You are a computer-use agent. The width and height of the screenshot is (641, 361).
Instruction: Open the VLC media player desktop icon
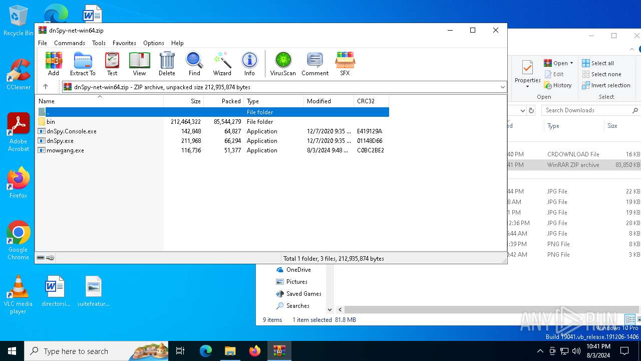tap(19, 295)
